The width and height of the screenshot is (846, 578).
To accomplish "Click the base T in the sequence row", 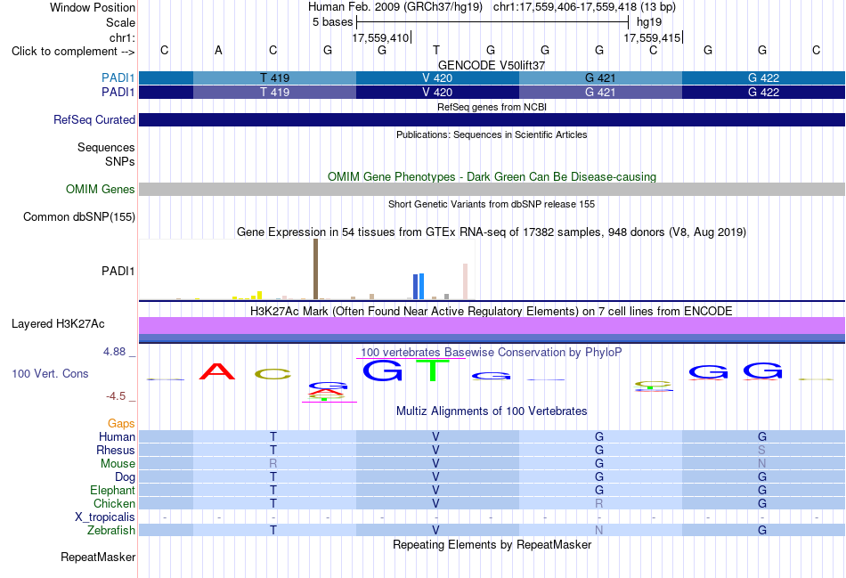I will [x=436, y=50].
